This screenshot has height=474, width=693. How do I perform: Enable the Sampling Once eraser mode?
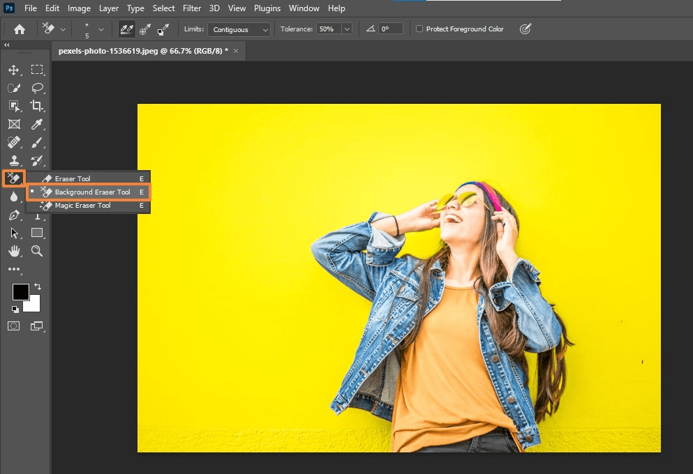click(144, 29)
